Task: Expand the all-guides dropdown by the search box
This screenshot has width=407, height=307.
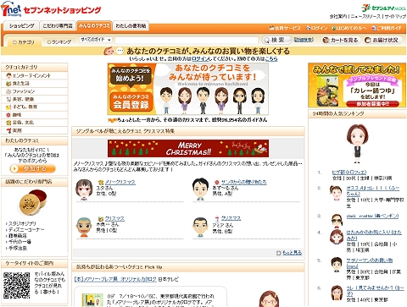Action: click(x=96, y=40)
